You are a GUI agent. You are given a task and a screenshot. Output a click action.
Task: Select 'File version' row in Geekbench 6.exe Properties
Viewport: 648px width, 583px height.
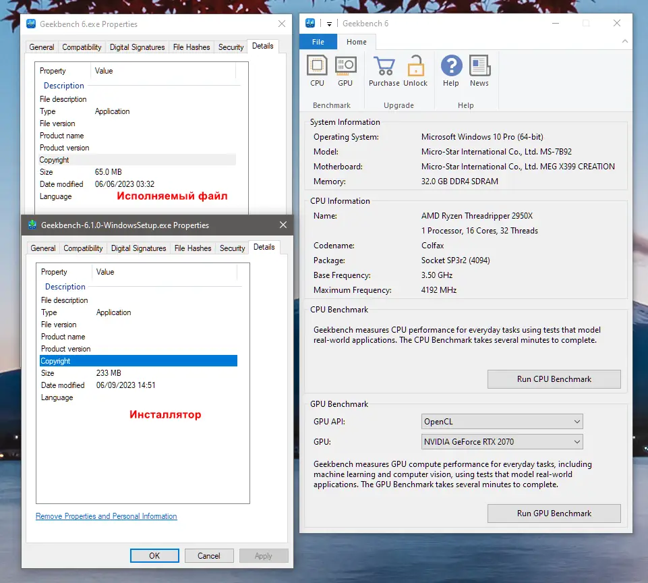pos(137,123)
